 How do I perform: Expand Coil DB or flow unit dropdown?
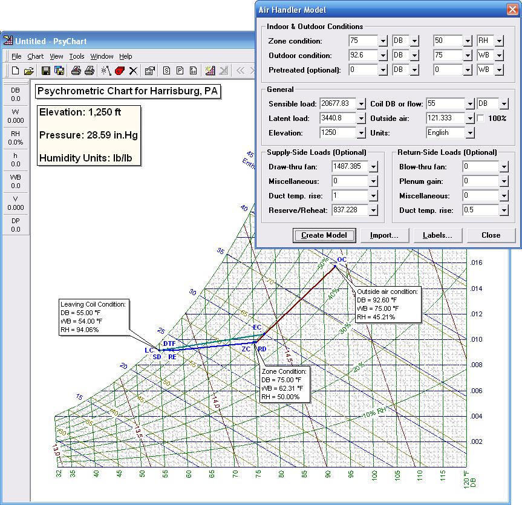tap(504, 104)
